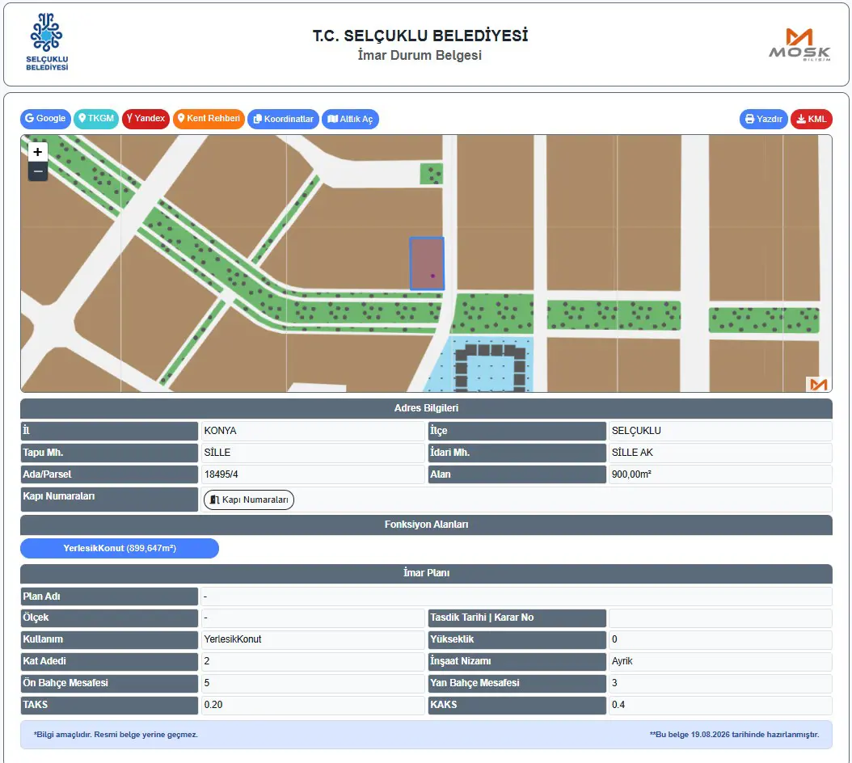This screenshot has width=852, height=763.
Task: Open the Kapı Numaraları door numbers button
Action: point(249,500)
